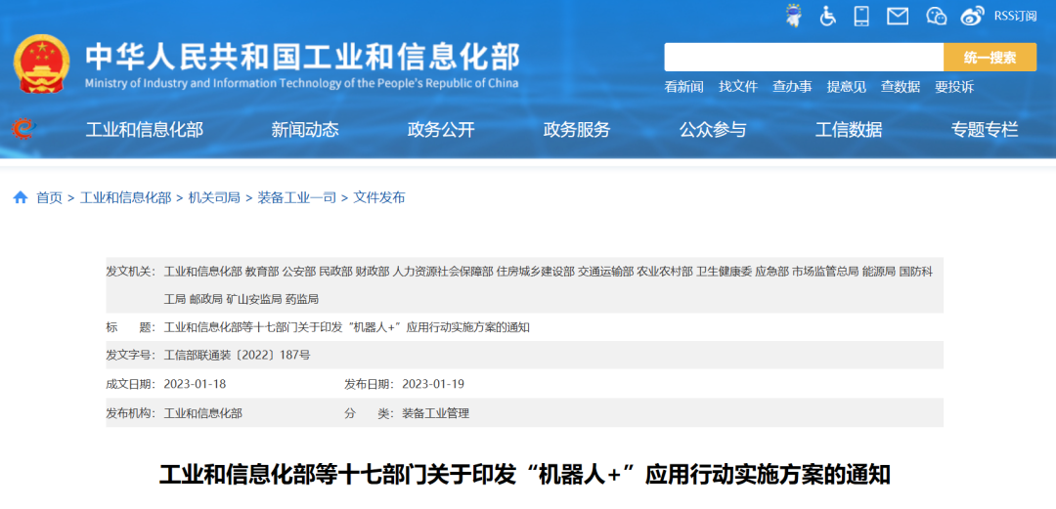Click 文件发布 breadcrumb link

coord(379,198)
